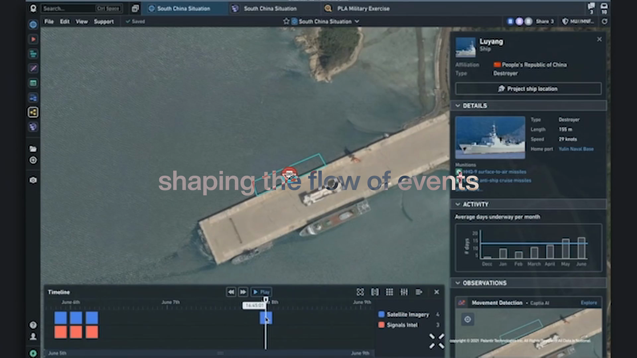Open the Support menu
637x358 pixels.
pos(104,22)
